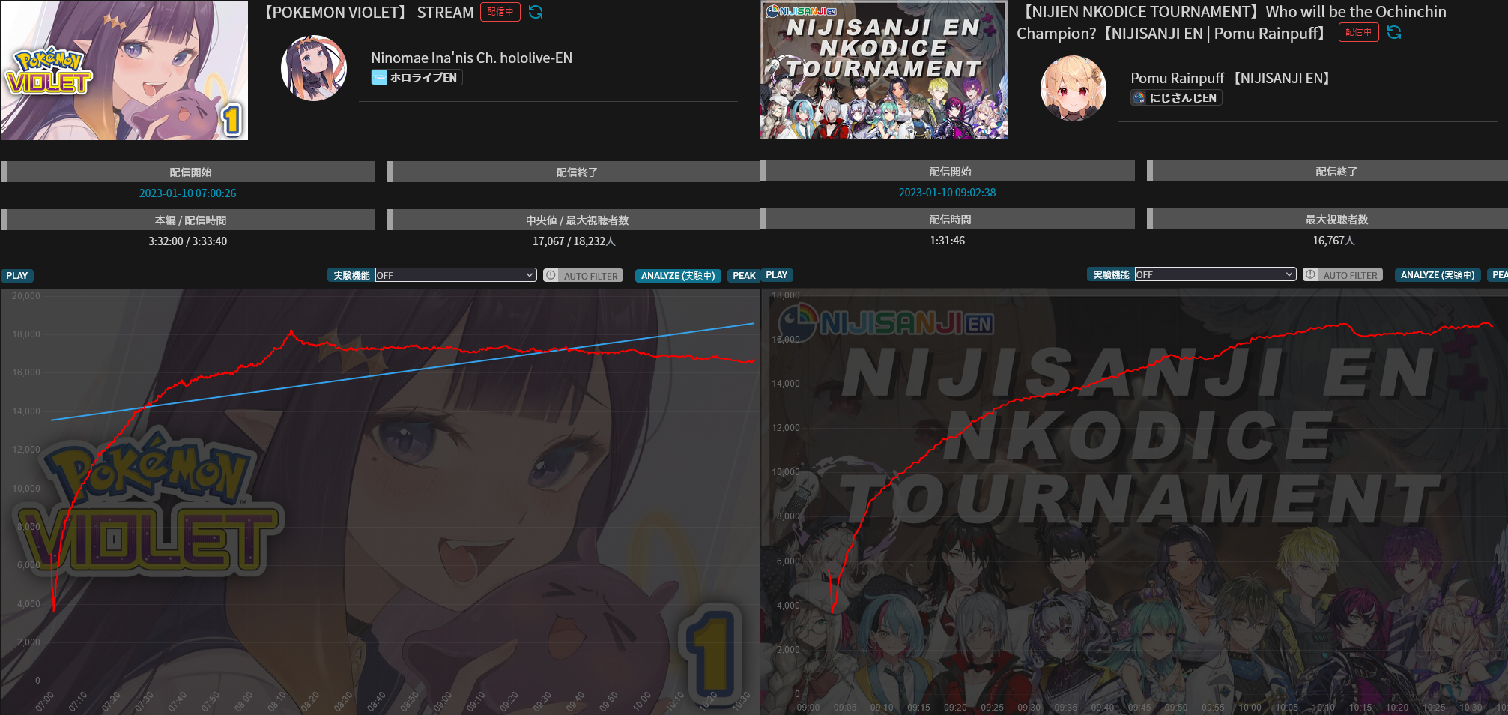Toggle AUTO FILTER on Pokemon Violet chart
The image size is (1508, 715).
584,276
